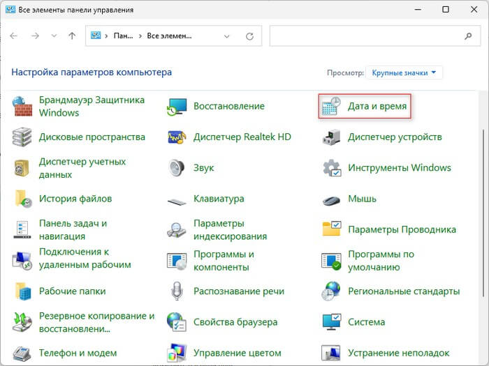Click the Распознавание речи microphone icon

point(177,291)
